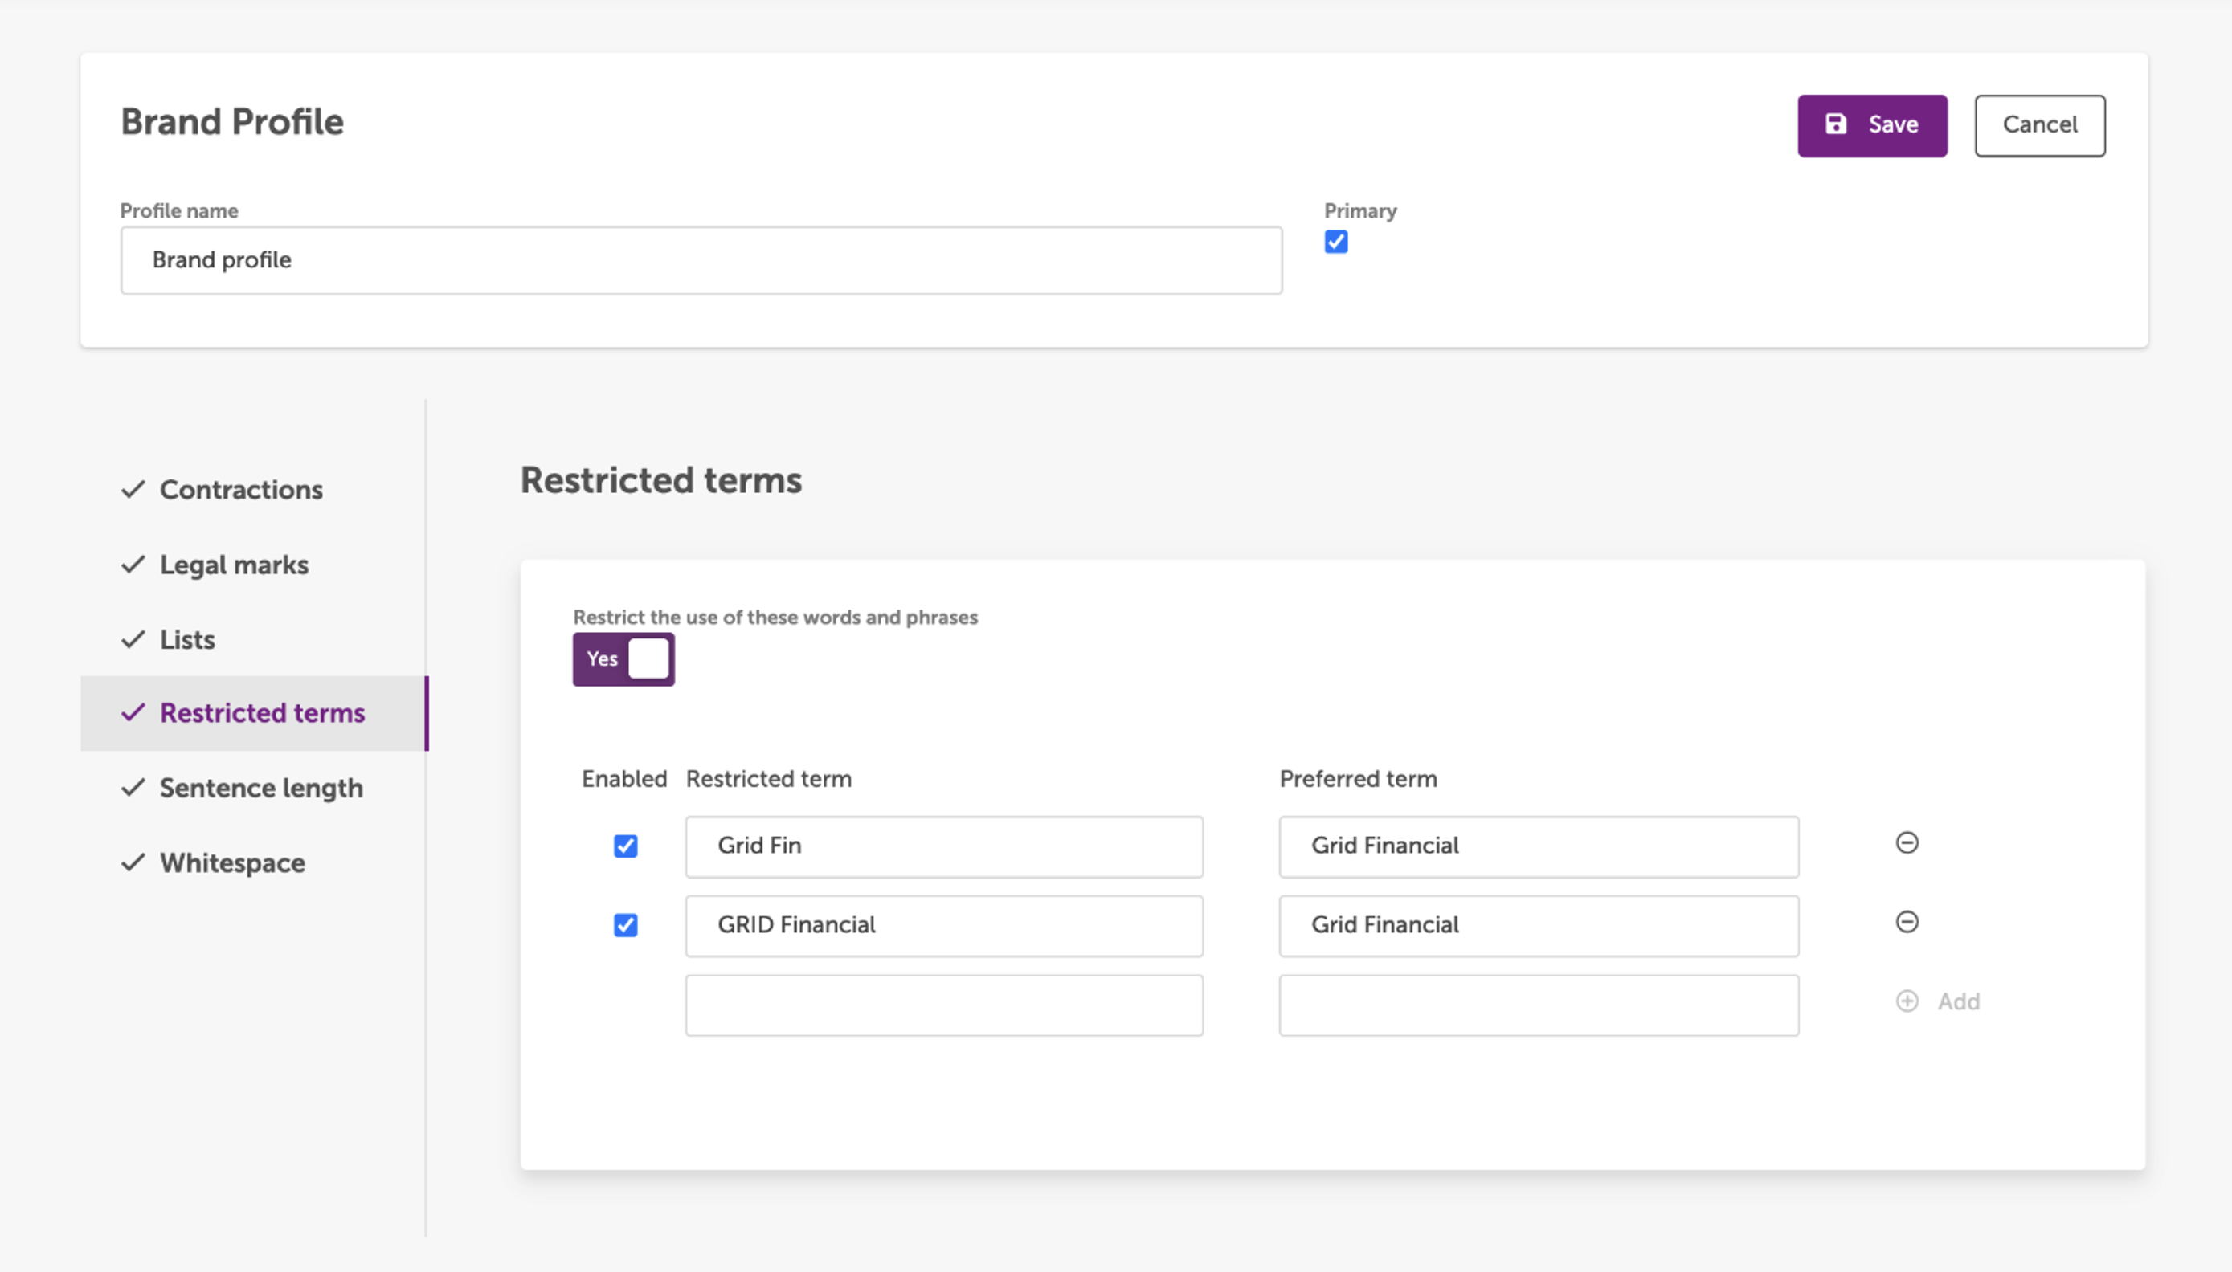2232x1272 pixels.
Task: Click the empty restricted term field
Action: pyautogui.click(x=944, y=1005)
